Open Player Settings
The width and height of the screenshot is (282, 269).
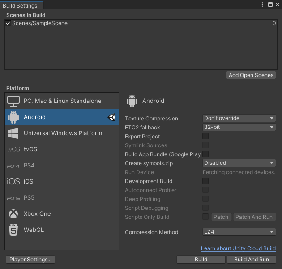[30, 260]
